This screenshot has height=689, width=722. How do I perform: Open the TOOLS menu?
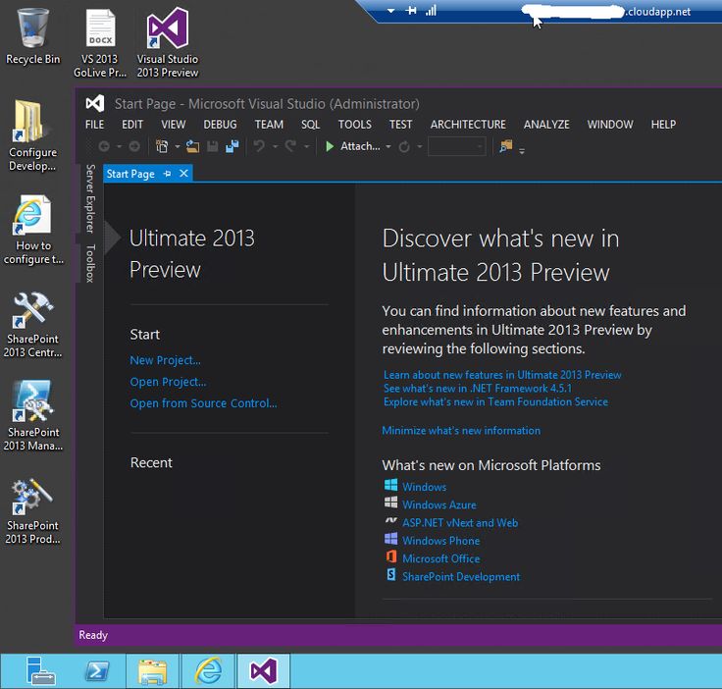tap(354, 125)
